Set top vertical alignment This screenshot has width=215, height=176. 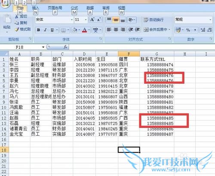[109, 20]
